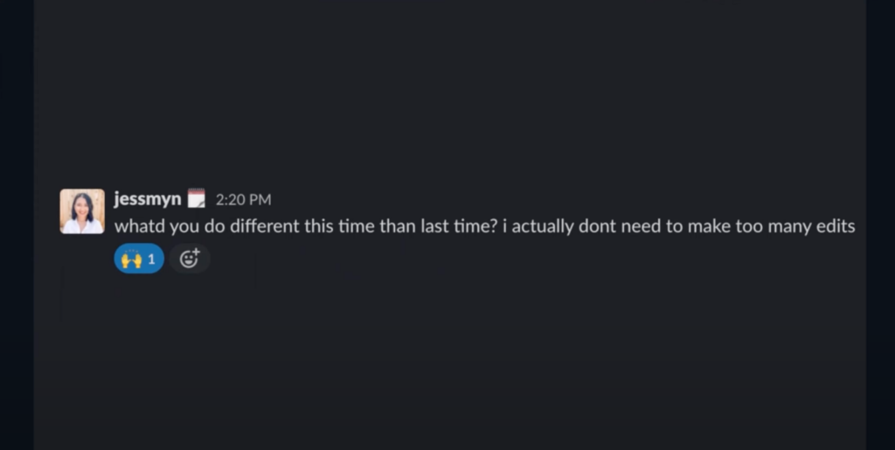This screenshot has height=450, width=895.
Task: Click the reaction count number 1
Action: tap(151, 260)
